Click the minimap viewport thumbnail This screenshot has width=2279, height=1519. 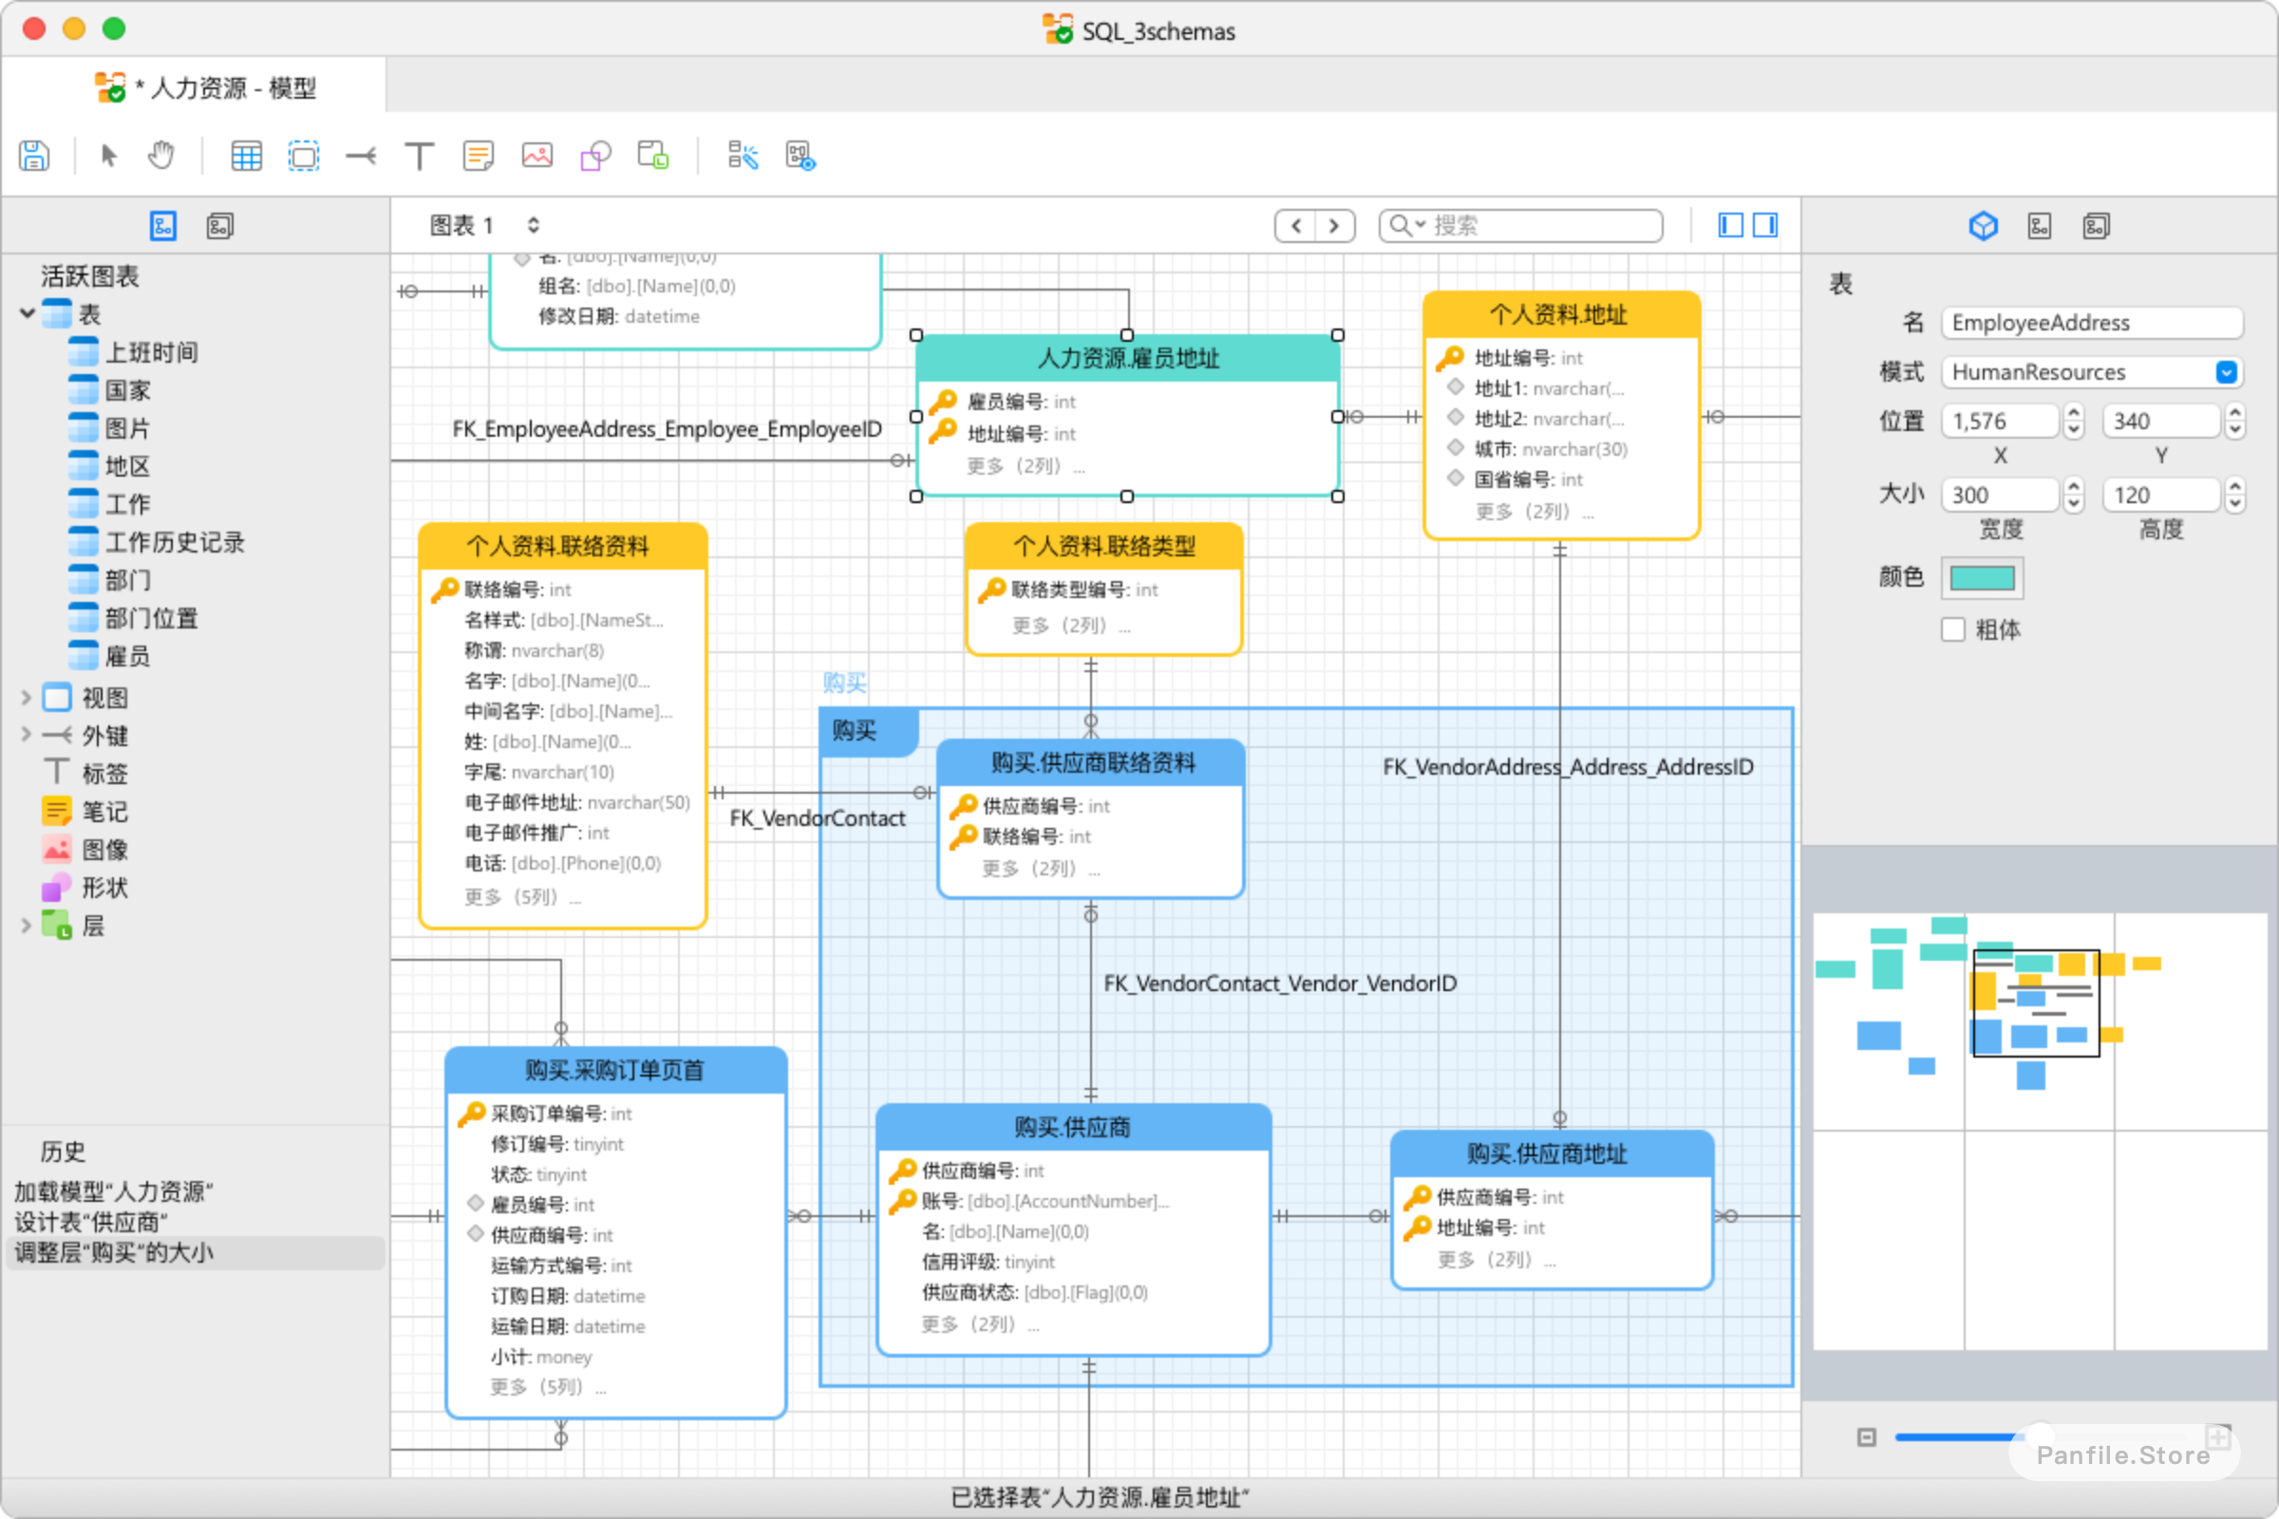click(x=2037, y=1003)
